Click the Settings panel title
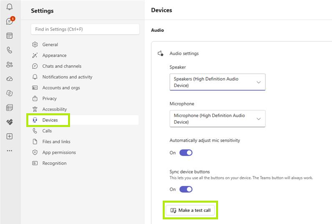332x224 pixels. (x=43, y=11)
